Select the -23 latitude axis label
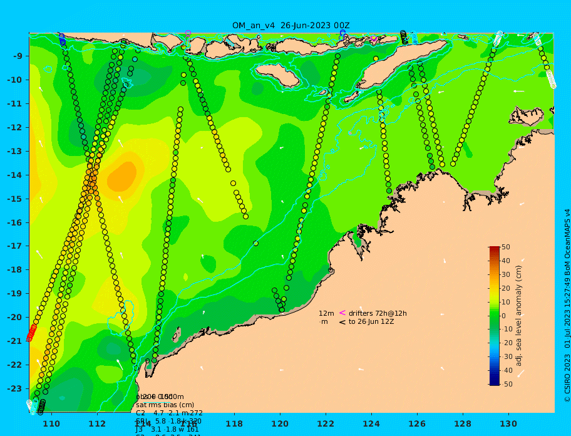The height and width of the screenshot is (436, 571). 15,388
